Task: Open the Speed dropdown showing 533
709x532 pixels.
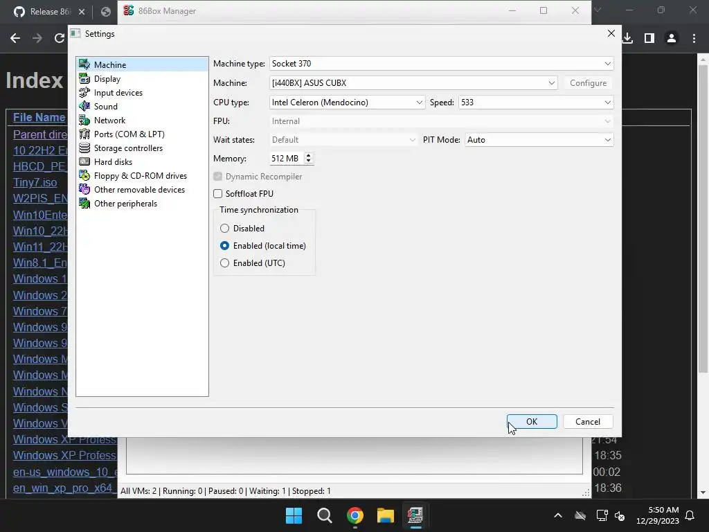Action: [x=536, y=103]
